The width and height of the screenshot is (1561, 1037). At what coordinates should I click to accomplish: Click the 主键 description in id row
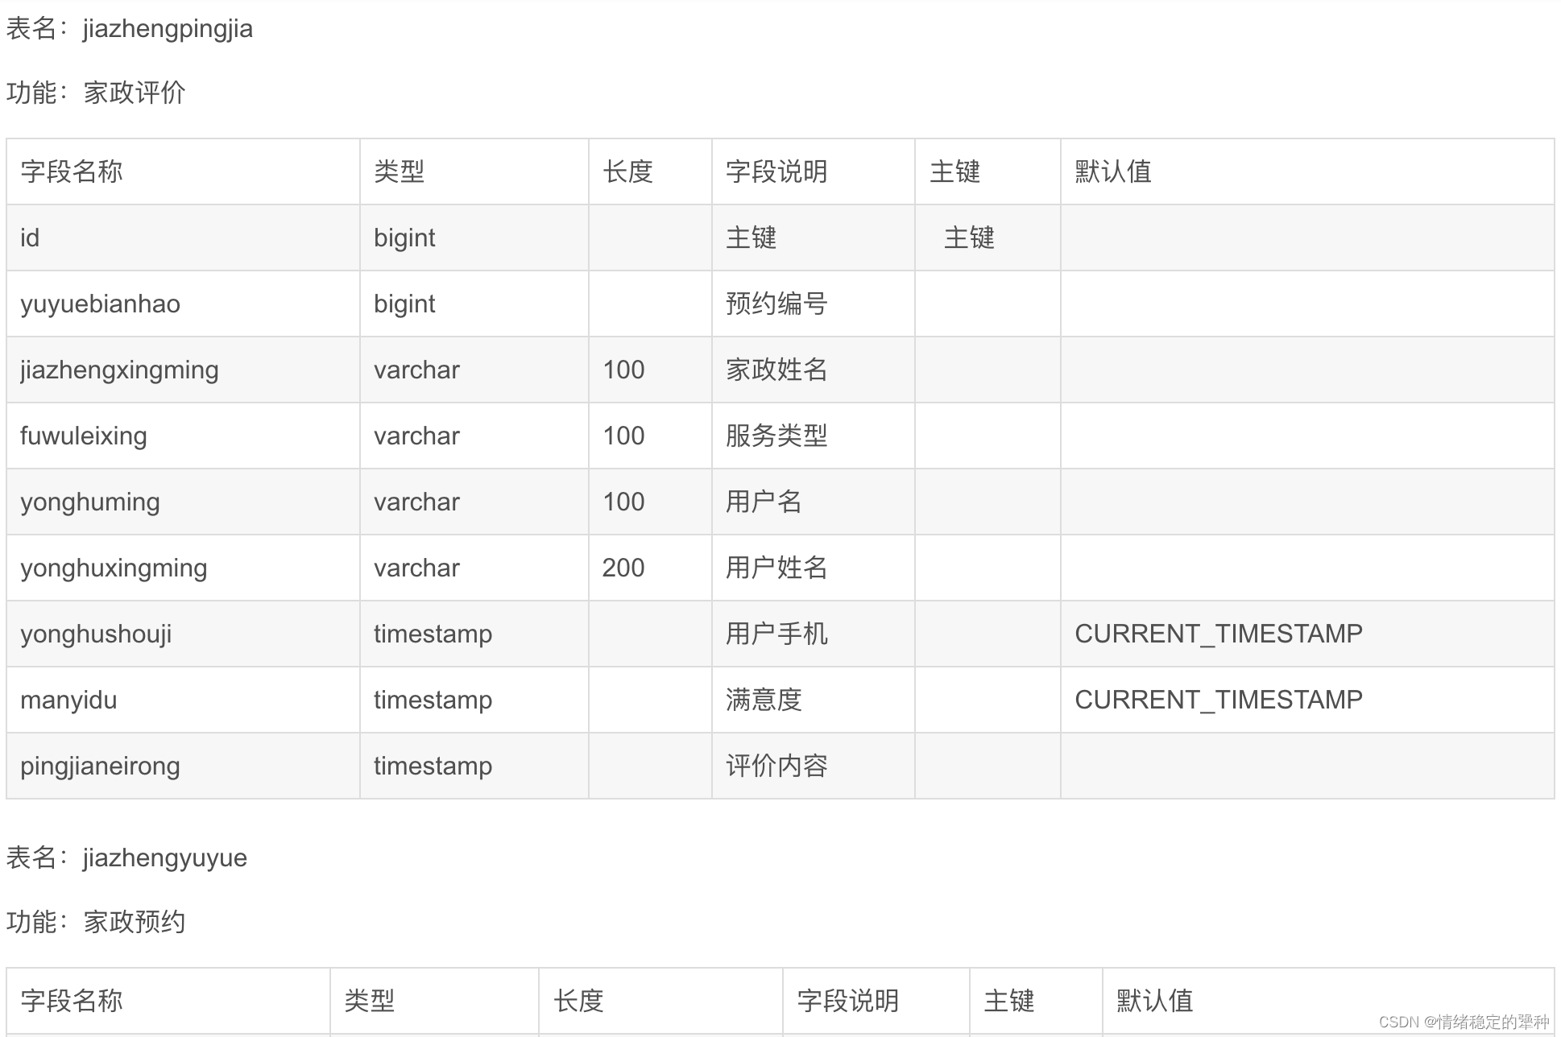tap(751, 238)
